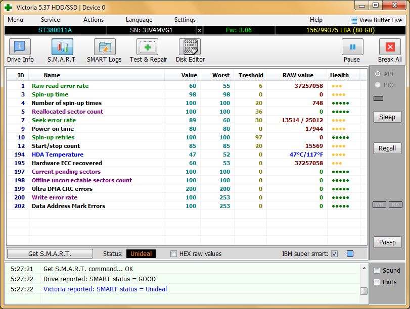
Task: Click the Get S.M.A.R.T. button
Action: [50, 253]
